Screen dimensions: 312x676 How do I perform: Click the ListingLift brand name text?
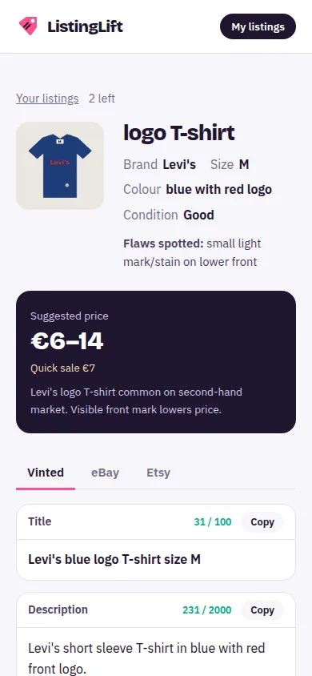(x=86, y=26)
